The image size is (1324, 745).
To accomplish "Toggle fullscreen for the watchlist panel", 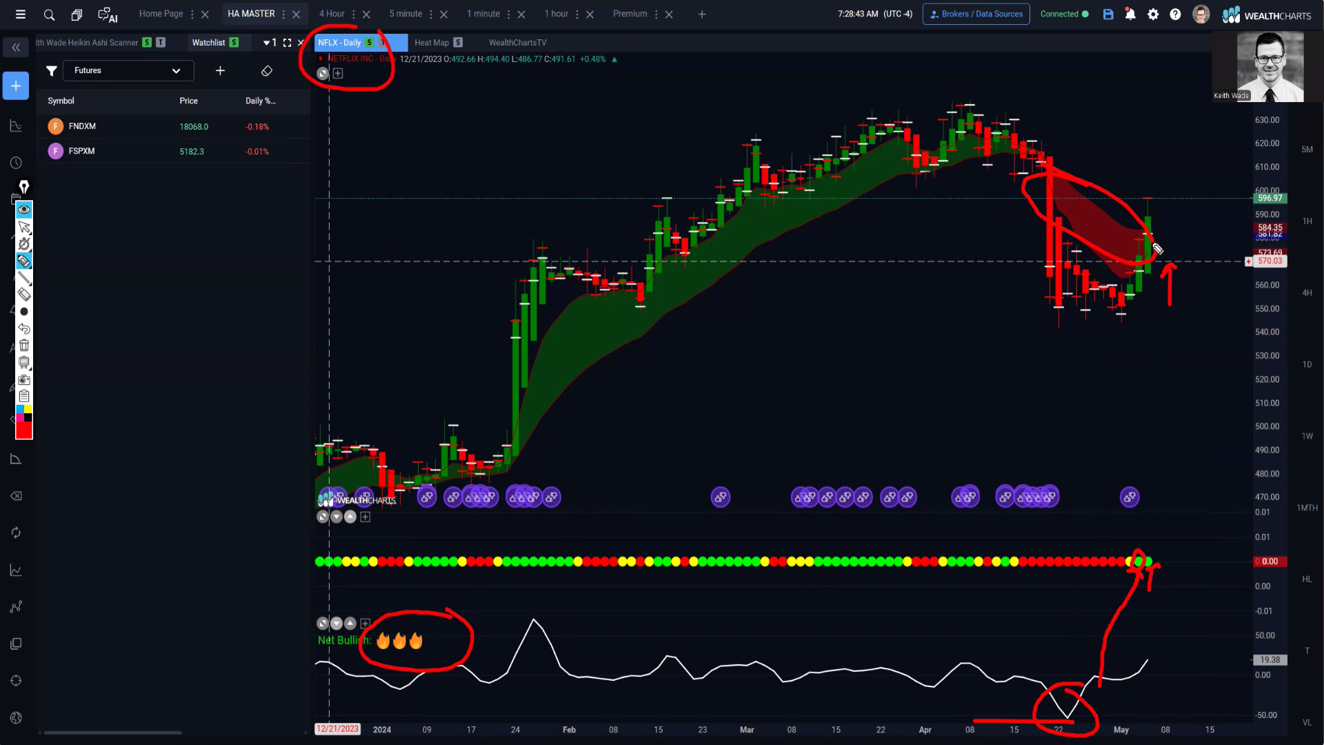I will pos(287,43).
